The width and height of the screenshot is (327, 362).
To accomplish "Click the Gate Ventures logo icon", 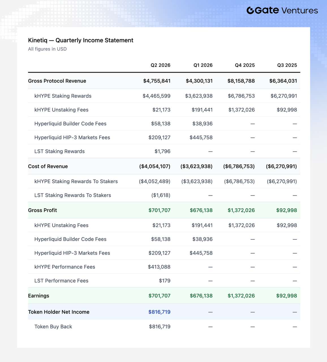I will pos(250,10).
